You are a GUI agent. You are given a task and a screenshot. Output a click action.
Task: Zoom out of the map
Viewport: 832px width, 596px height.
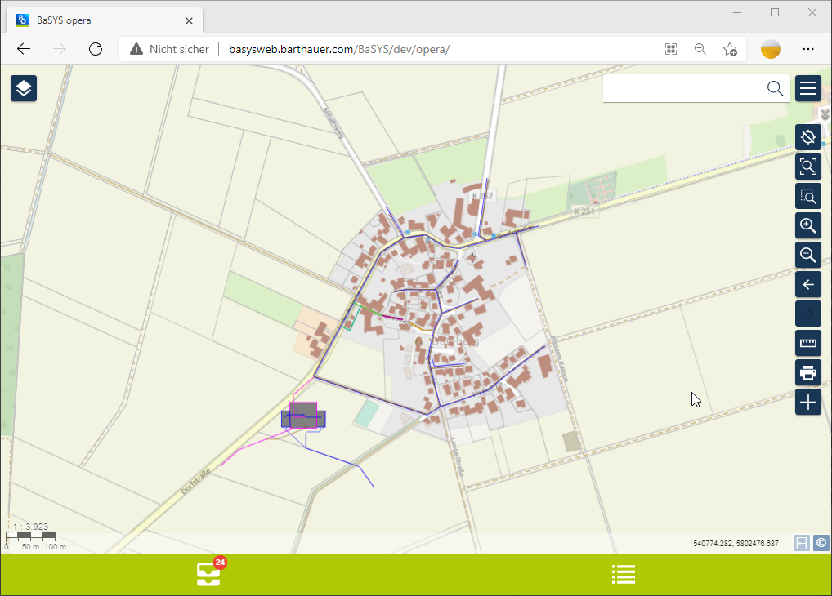[808, 256]
